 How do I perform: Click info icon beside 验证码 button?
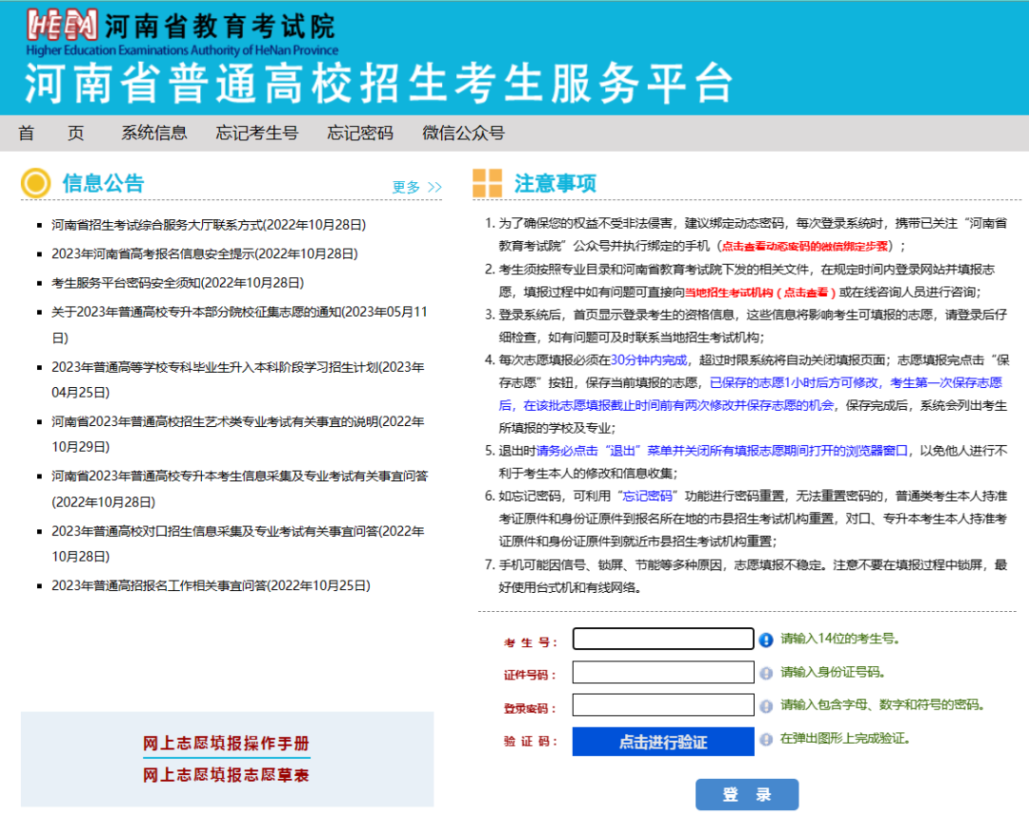[766, 740]
